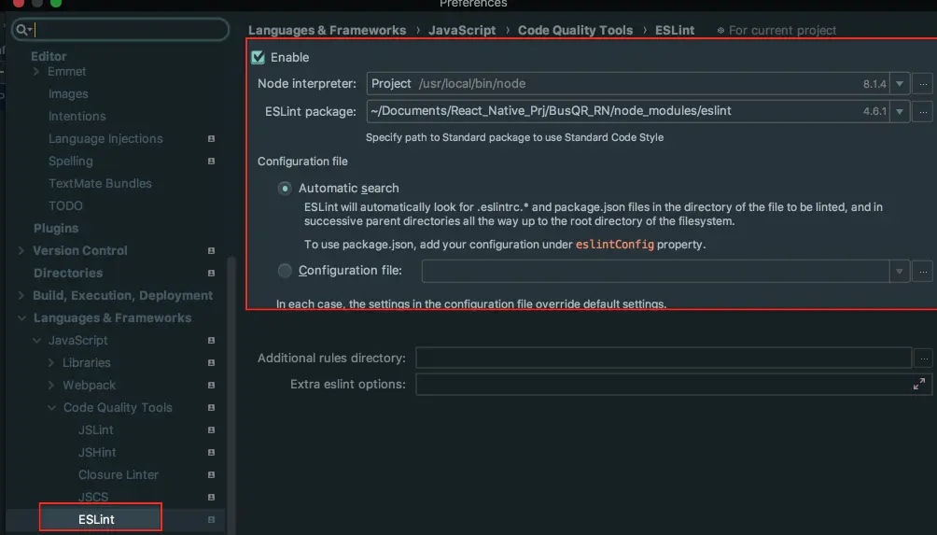
Task: Click the settings tree vertical scrollbar
Action: tap(231, 395)
